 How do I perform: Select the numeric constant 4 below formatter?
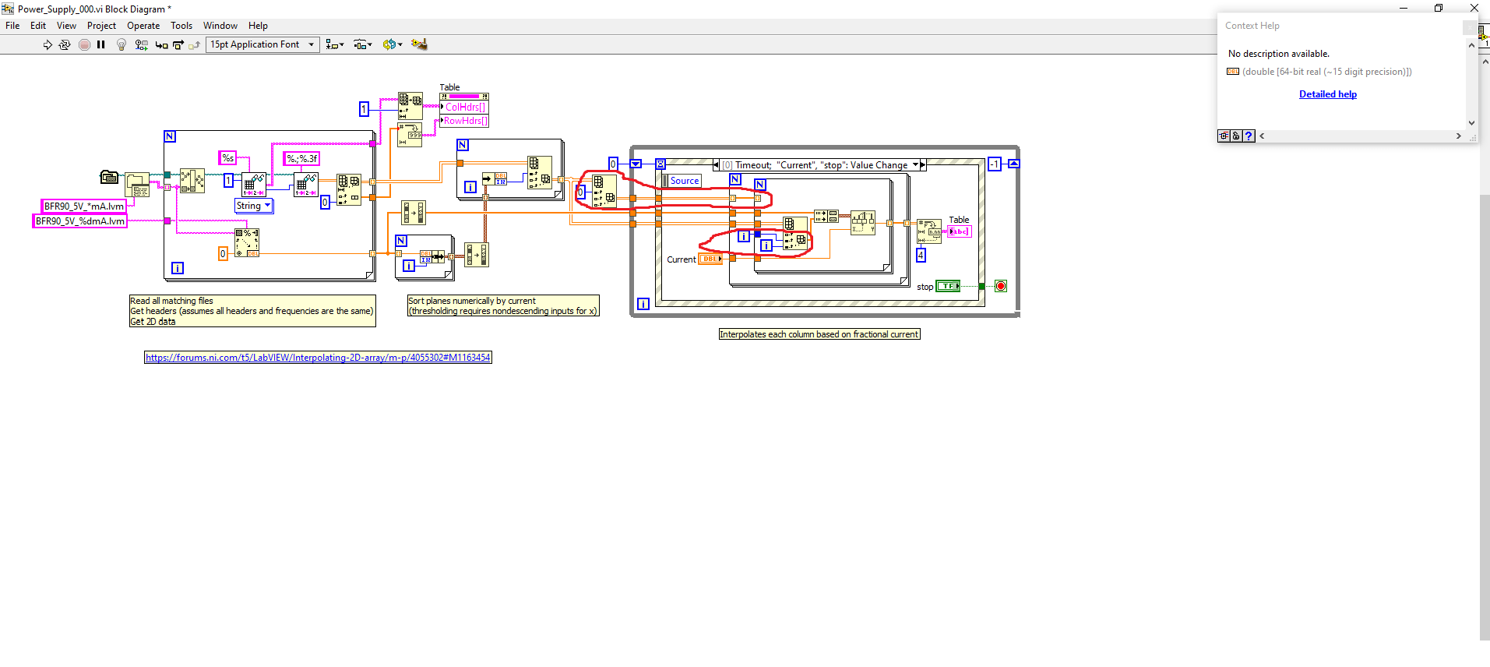point(921,255)
